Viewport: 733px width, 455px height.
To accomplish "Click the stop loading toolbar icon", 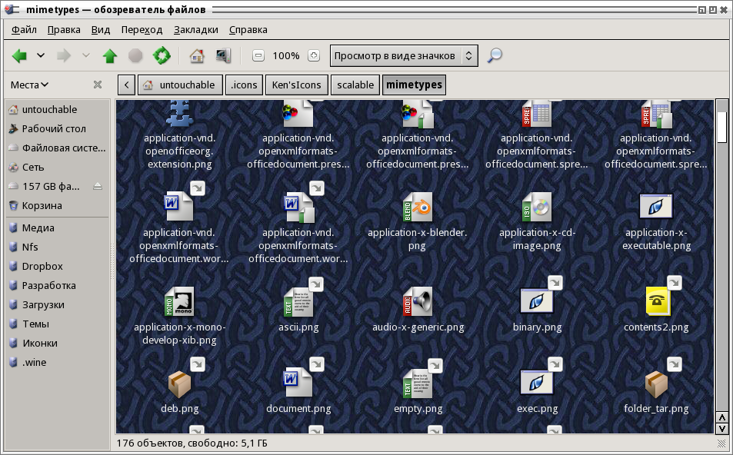I will click(x=135, y=56).
